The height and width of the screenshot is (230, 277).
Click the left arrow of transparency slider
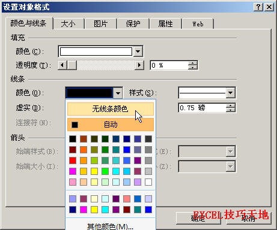[62, 65]
